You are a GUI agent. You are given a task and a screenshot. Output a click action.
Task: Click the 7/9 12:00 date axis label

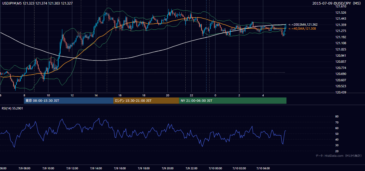coord(72,168)
